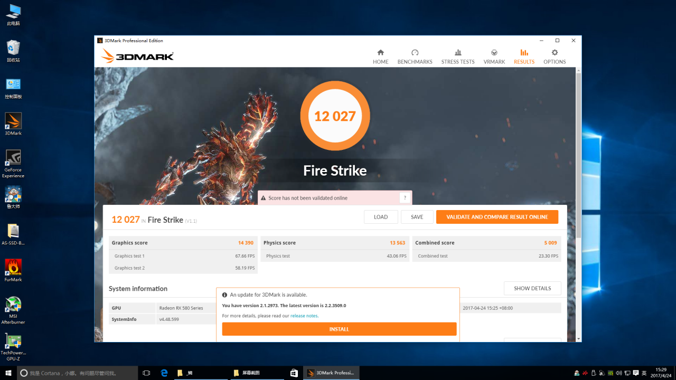Open the BENCHMARKS tab
This screenshot has height=380, width=676.
[415, 57]
